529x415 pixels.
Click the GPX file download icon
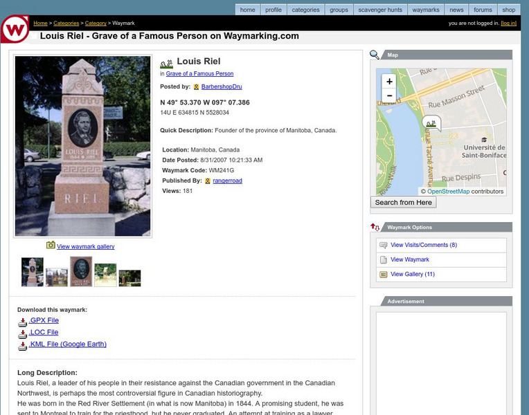point(22,322)
